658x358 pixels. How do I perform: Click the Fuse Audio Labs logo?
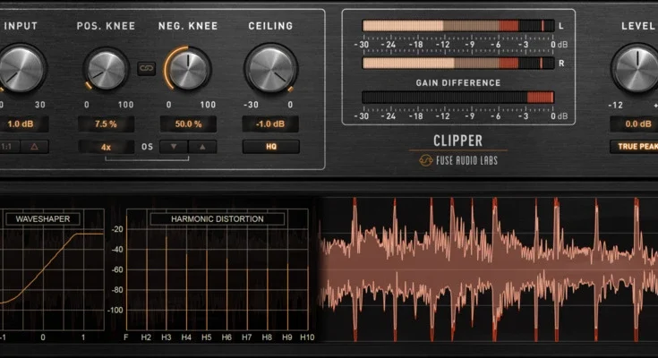[x=457, y=160]
